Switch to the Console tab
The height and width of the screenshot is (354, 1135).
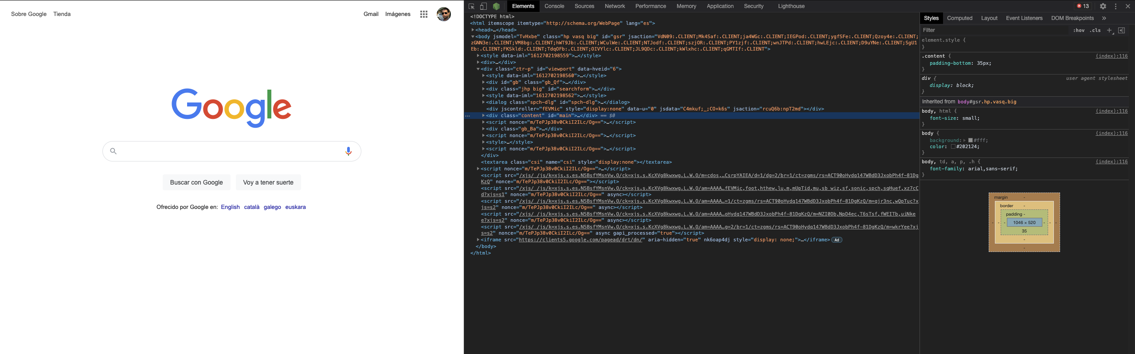coord(554,6)
